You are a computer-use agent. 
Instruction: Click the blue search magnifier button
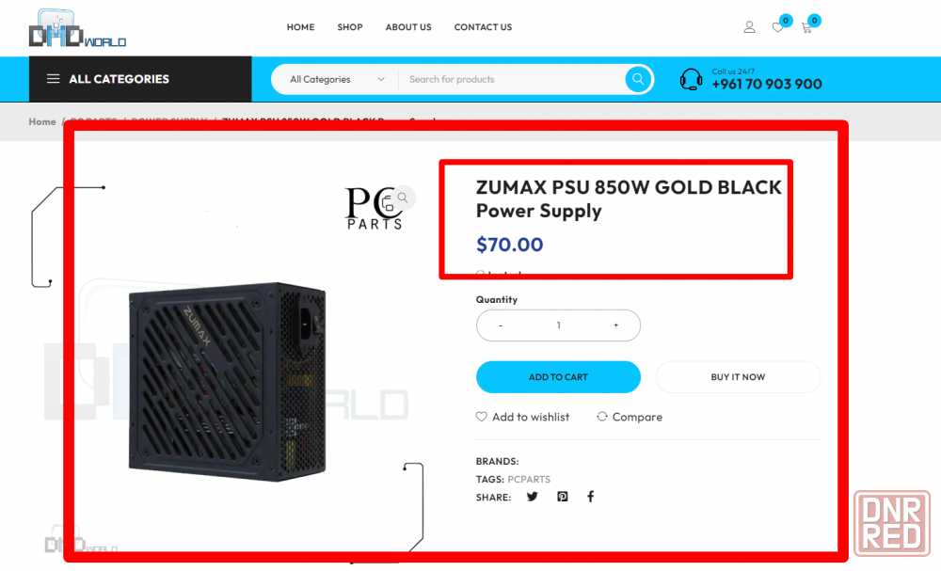(x=638, y=79)
